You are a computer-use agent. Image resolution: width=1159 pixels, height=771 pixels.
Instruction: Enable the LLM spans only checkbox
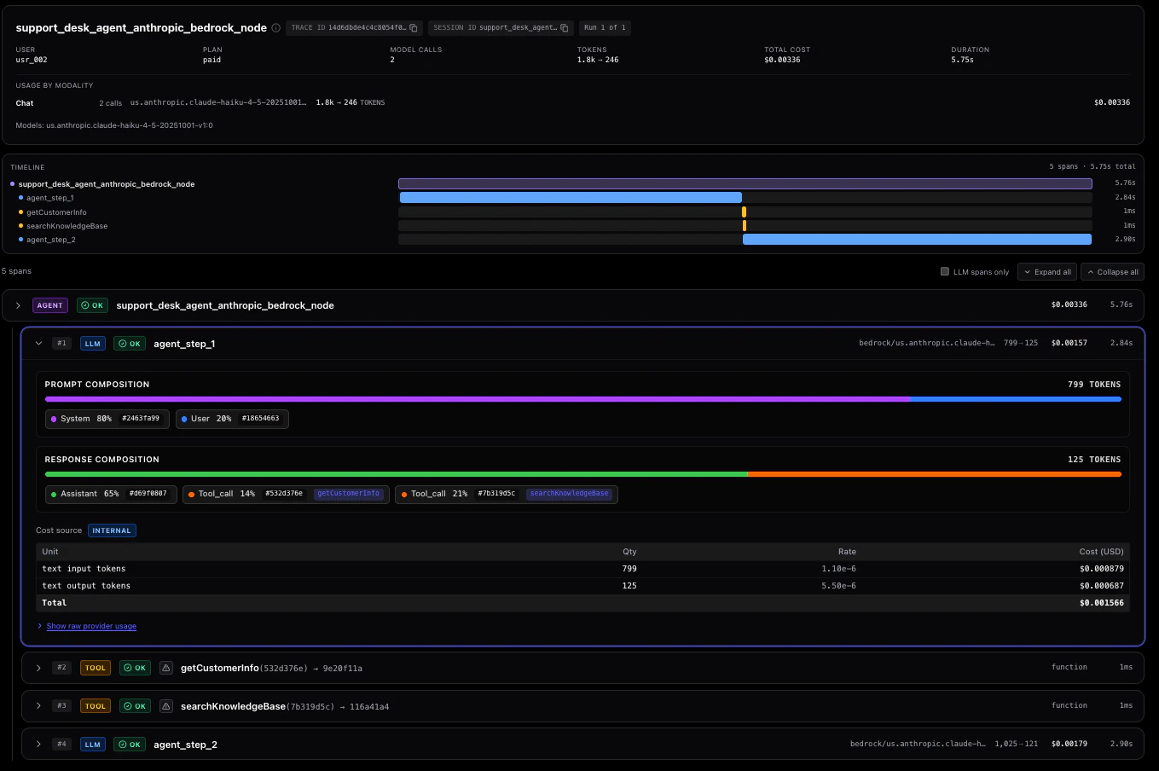tap(945, 271)
